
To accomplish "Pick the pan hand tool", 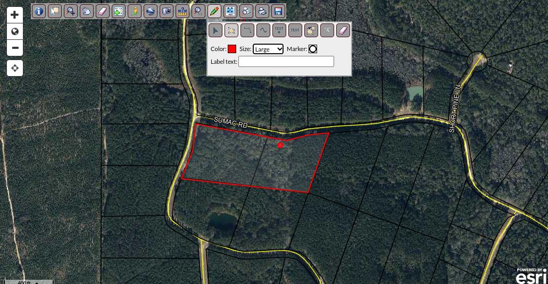I will [x=86, y=11].
